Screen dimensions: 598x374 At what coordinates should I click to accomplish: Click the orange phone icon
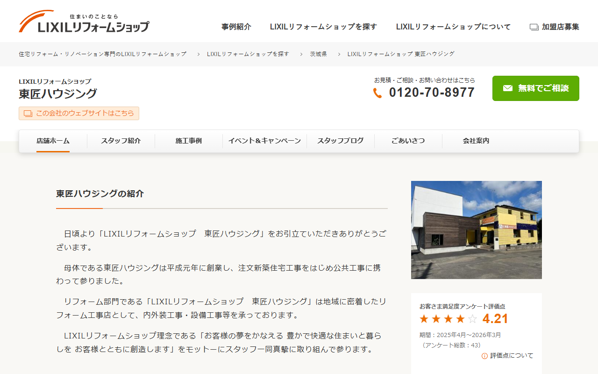pyautogui.click(x=377, y=93)
